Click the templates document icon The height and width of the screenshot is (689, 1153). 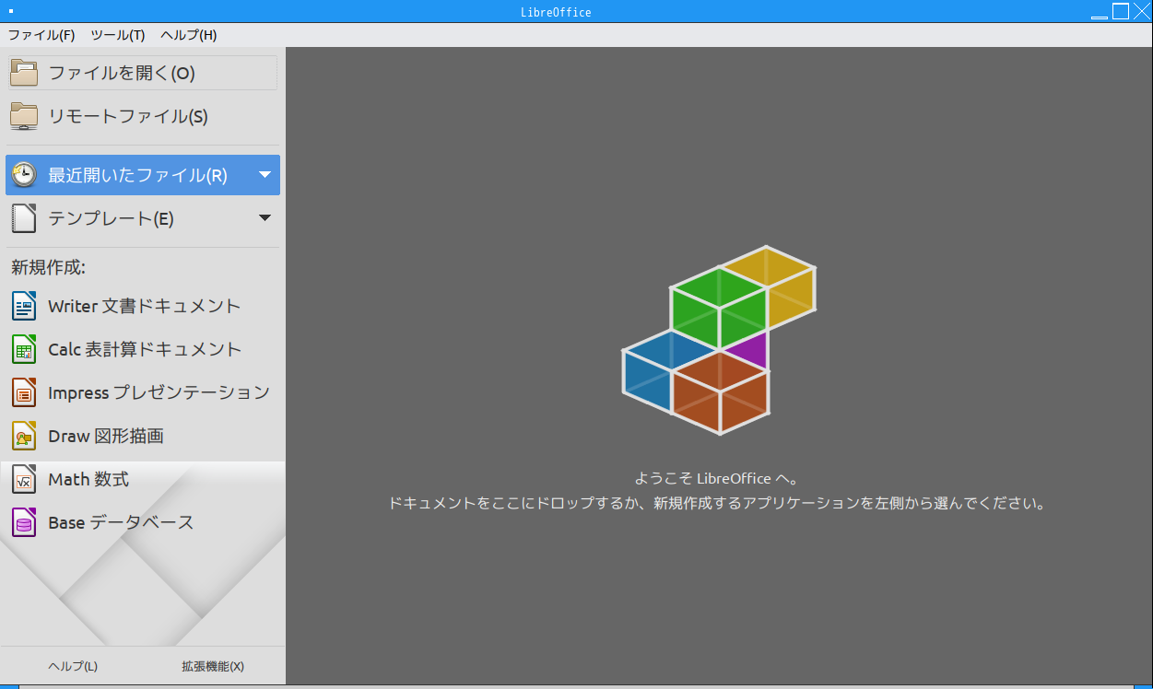[x=24, y=218]
